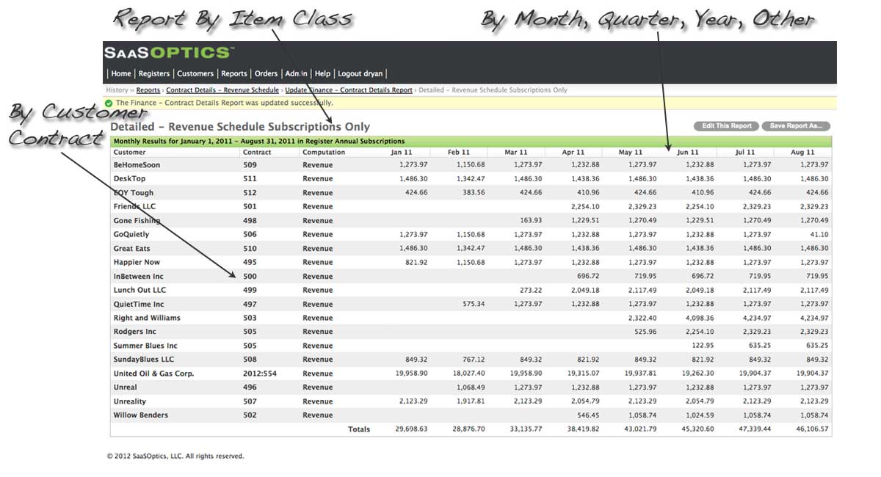
Task: Select the Unreal customer name
Action: click(125, 388)
